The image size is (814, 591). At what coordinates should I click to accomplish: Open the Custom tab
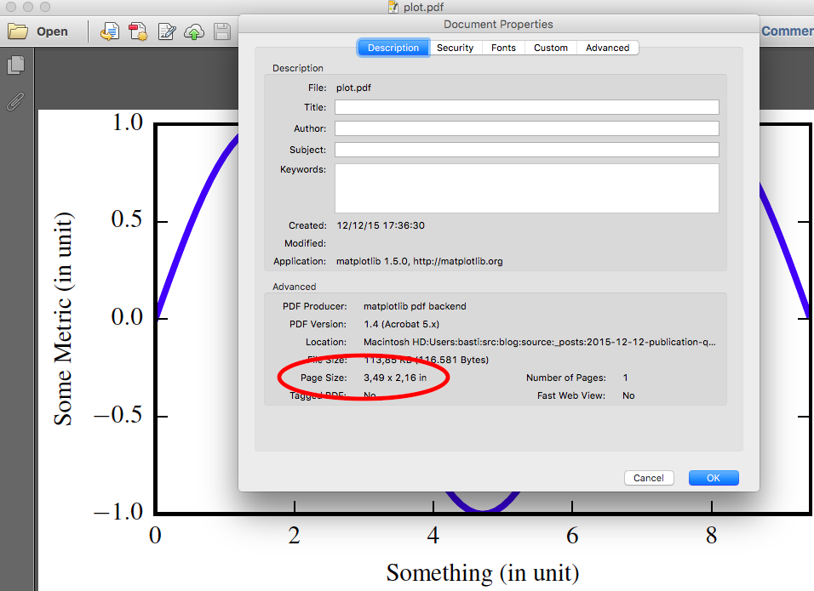[550, 48]
